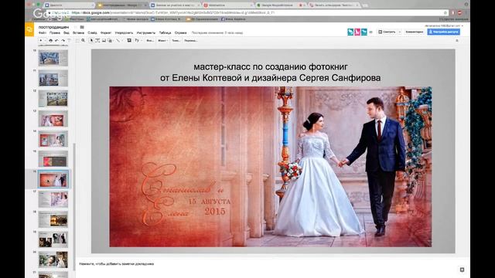Click the Комментарии button
Screen dimensions: 495x278
(415, 32)
